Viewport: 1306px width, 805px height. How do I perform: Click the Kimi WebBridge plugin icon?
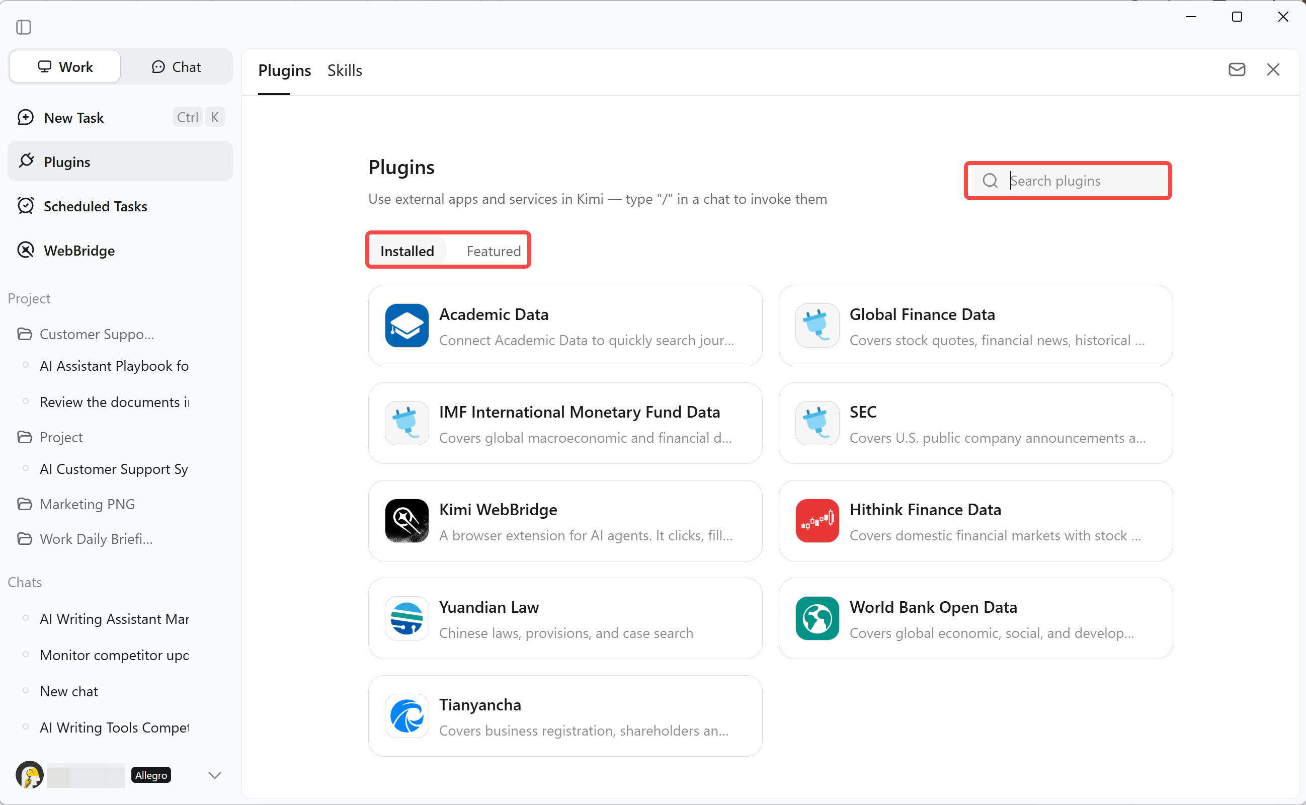tap(406, 521)
